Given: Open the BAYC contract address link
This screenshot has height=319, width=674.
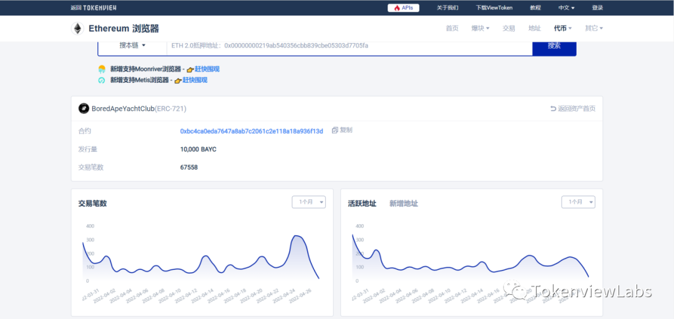Looking at the screenshot, I should [x=252, y=131].
